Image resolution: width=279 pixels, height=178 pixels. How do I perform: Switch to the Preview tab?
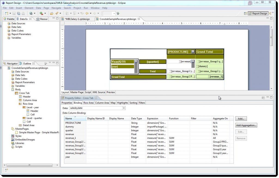point(111,92)
